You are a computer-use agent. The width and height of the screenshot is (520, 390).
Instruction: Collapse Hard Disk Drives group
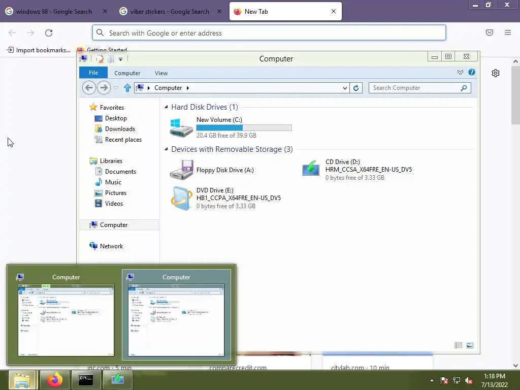(166, 107)
